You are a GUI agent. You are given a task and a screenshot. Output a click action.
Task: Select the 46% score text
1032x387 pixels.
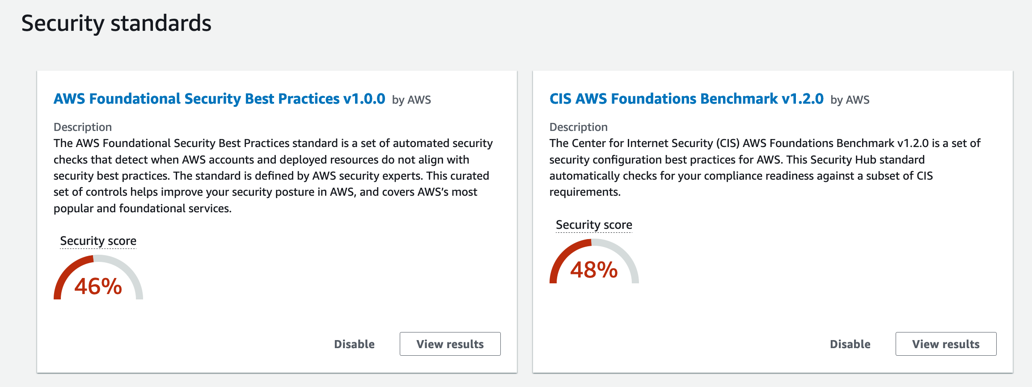click(x=98, y=286)
